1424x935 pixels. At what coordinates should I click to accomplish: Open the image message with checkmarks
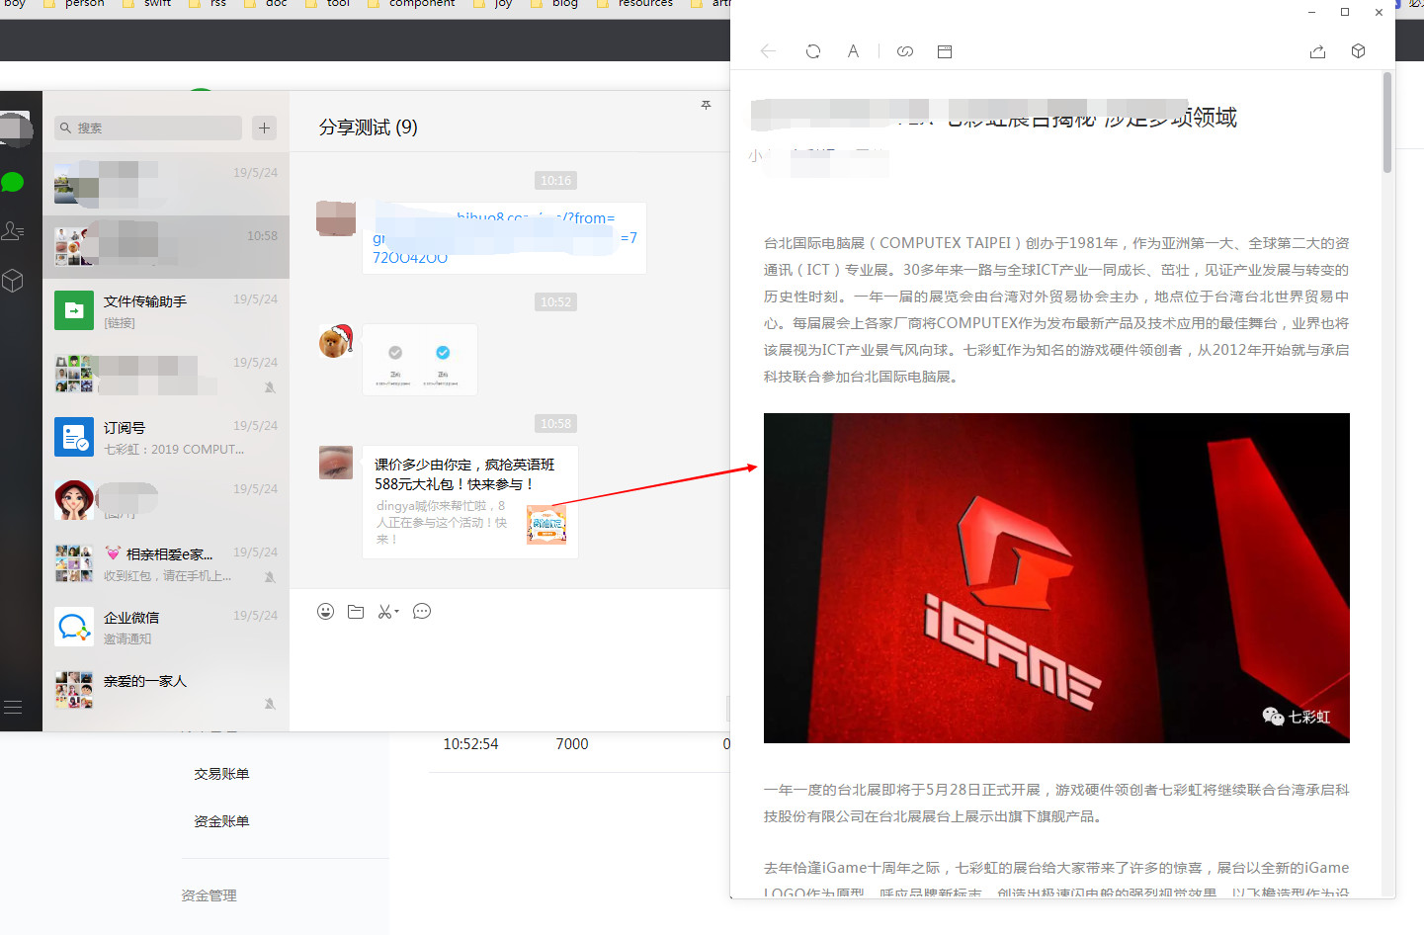[x=420, y=360]
